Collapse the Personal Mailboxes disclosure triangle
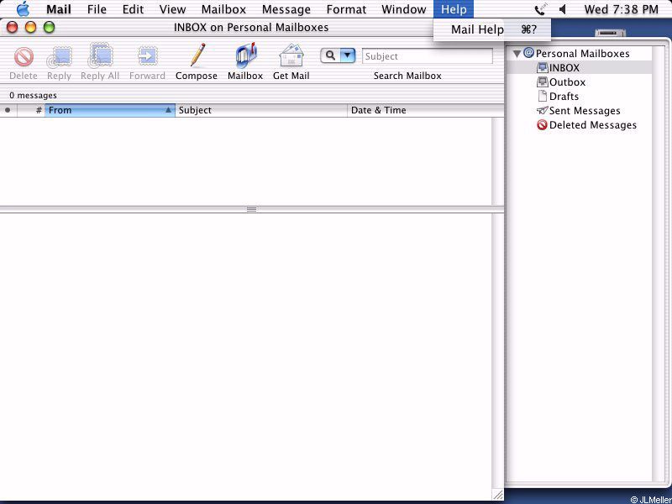 pyautogui.click(x=517, y=54)
